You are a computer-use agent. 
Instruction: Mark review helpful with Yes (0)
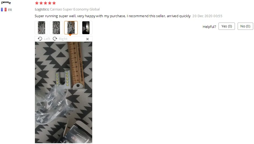[x=227, y=26]
